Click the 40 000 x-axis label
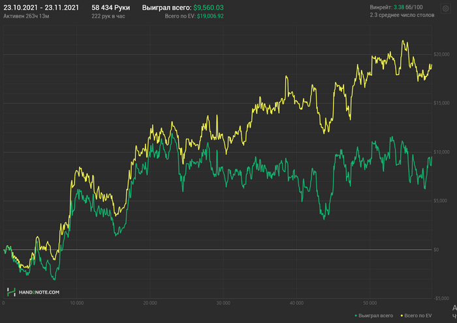This screenshot has width=457, height=323. click(296, 303)
